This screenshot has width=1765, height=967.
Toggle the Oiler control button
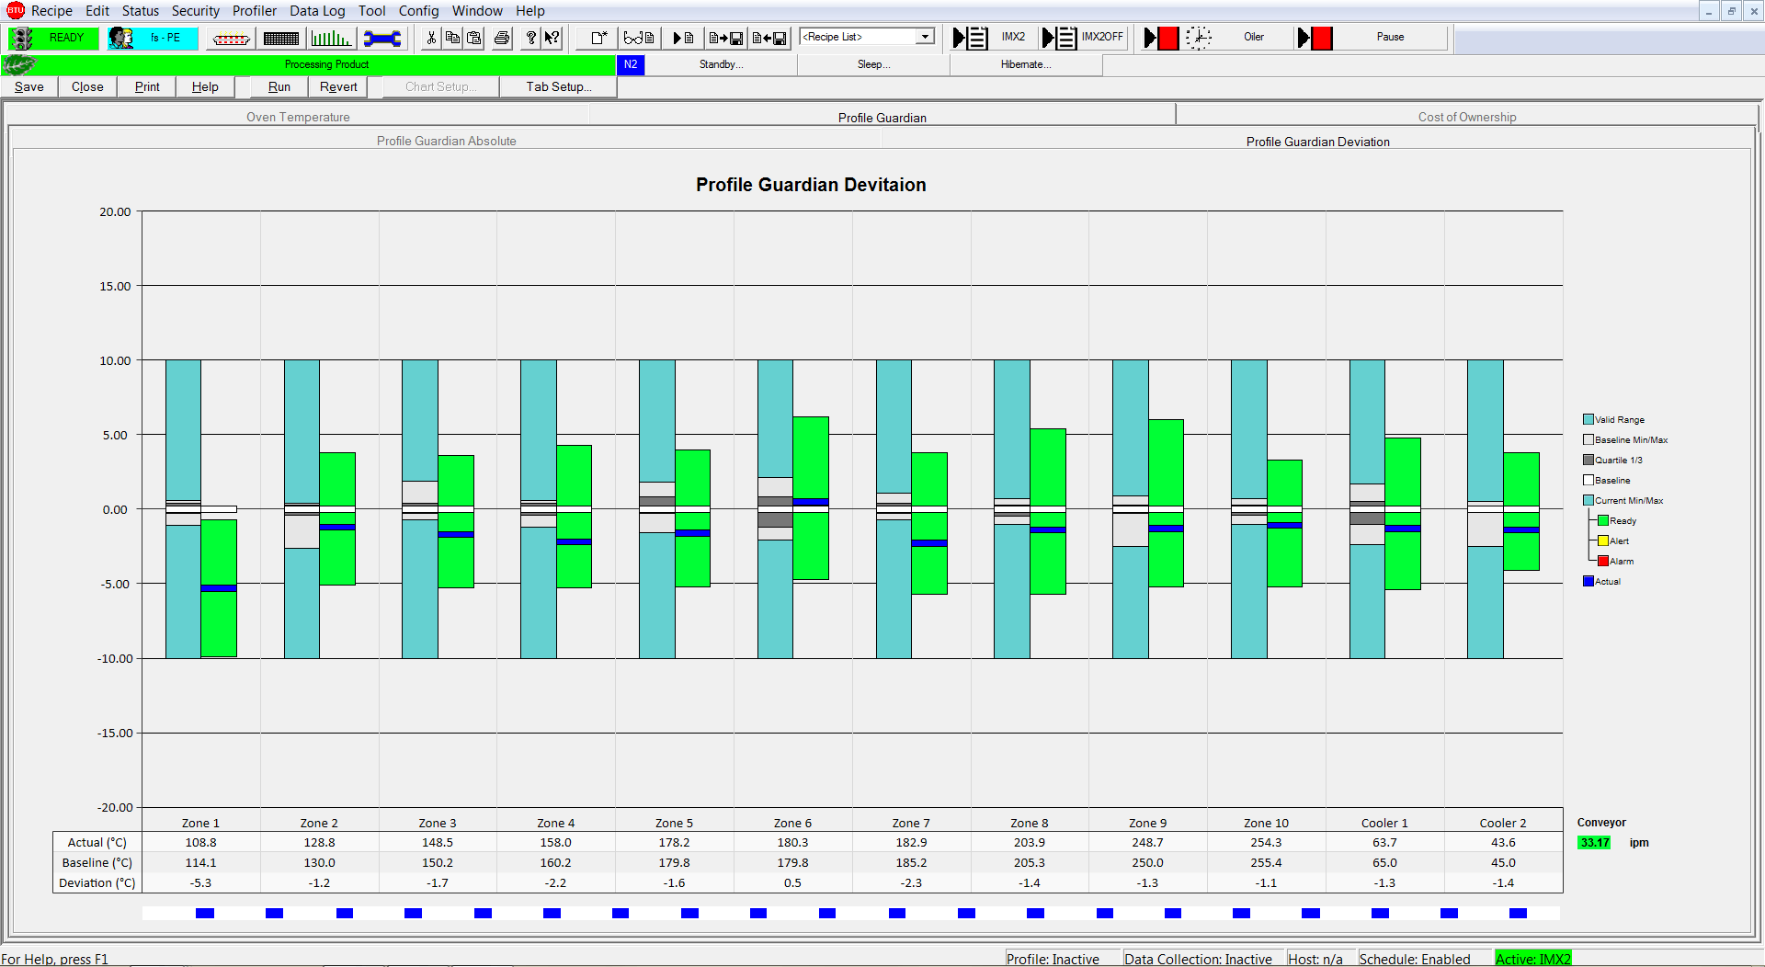[1252, 38]
